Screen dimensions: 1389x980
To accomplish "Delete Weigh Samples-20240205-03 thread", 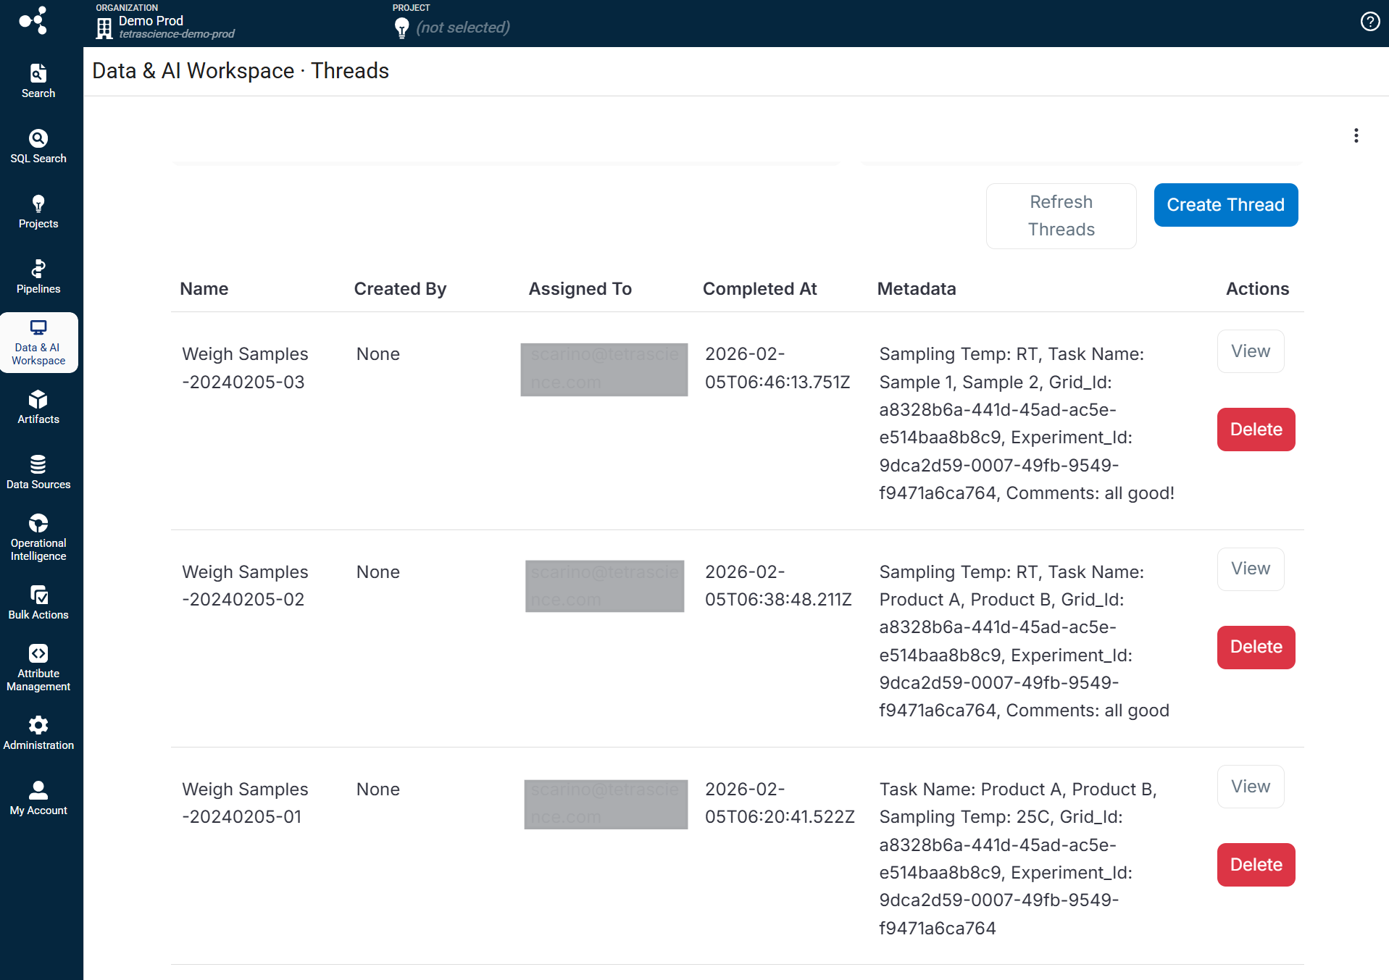I will 1256,430.
